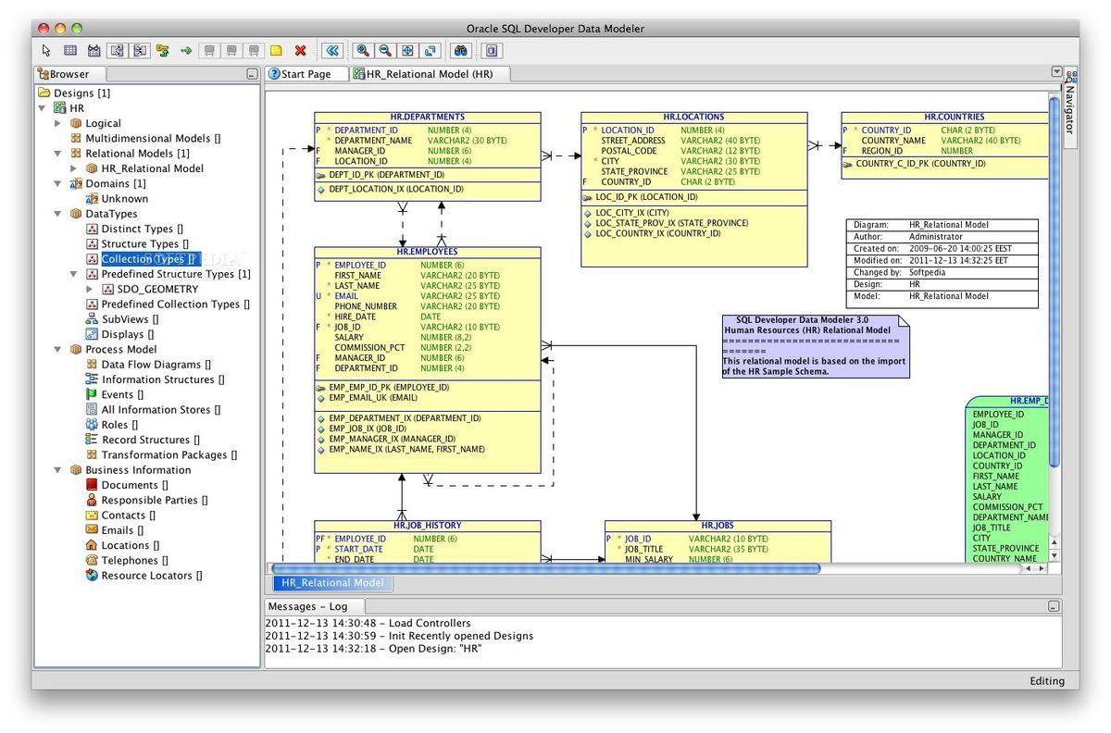
Task: Click the double left arrow Engineer icon
Action: [332, 51]
